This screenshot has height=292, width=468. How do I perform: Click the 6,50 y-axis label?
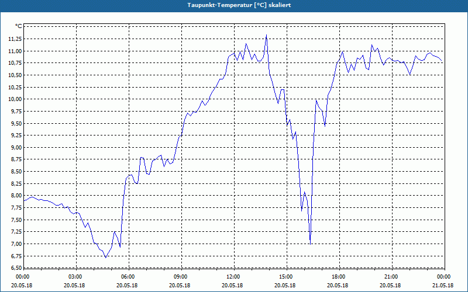pos(17,268)
